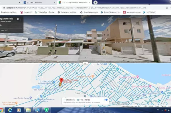Collapse the map panel using the center handle
The image size is (171, 113).
[x=85, y=63]
